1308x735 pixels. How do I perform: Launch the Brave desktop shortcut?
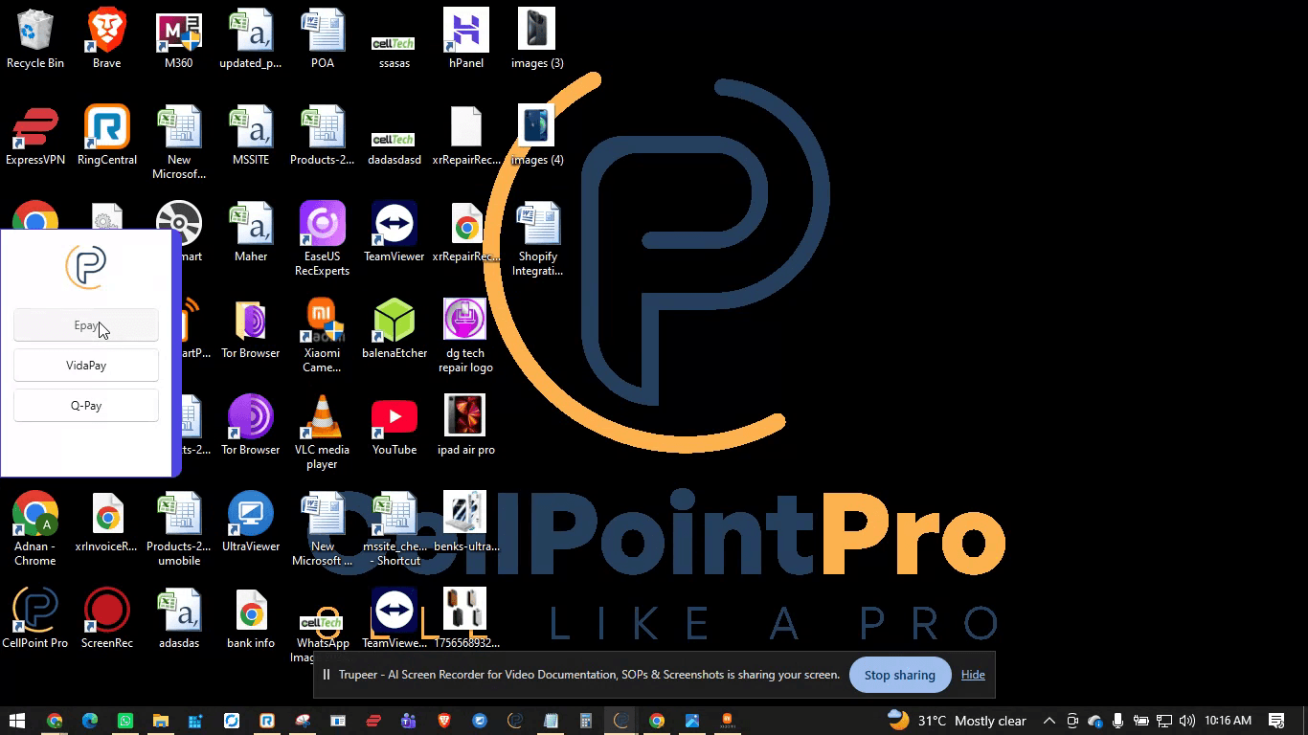click(x=107, y=39)
